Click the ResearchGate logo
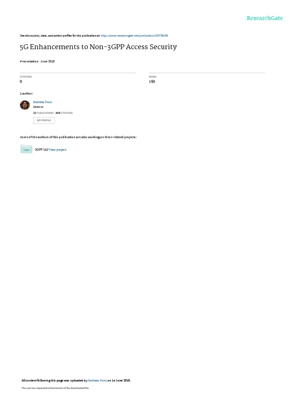Screen dimensions: 298x397 tap(265, 18)
